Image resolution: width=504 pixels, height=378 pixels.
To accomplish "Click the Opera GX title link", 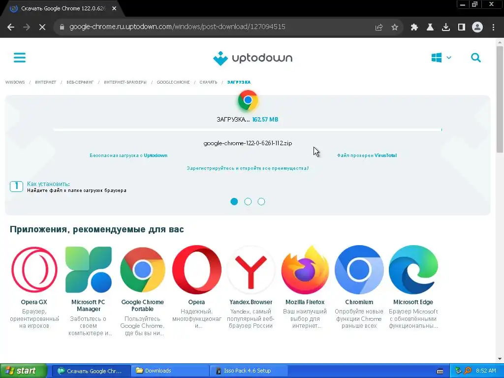I will (x=34, y=302).
